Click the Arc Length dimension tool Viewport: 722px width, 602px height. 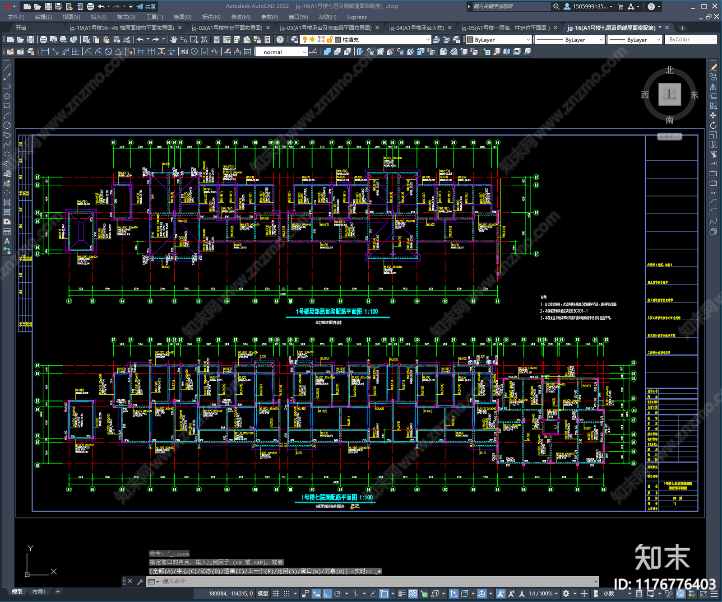[65, 51]
